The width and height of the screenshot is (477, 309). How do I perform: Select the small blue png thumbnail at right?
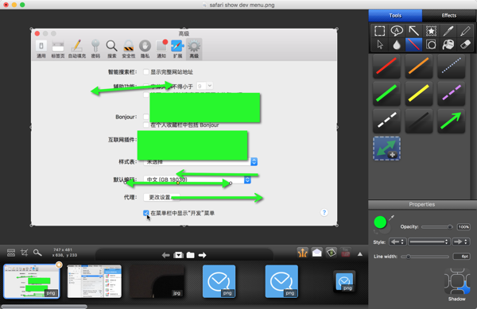(x=344, y=281)
